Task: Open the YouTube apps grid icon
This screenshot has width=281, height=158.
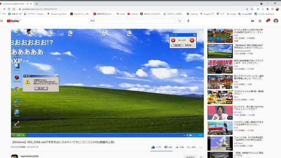Action: (260, 21)
